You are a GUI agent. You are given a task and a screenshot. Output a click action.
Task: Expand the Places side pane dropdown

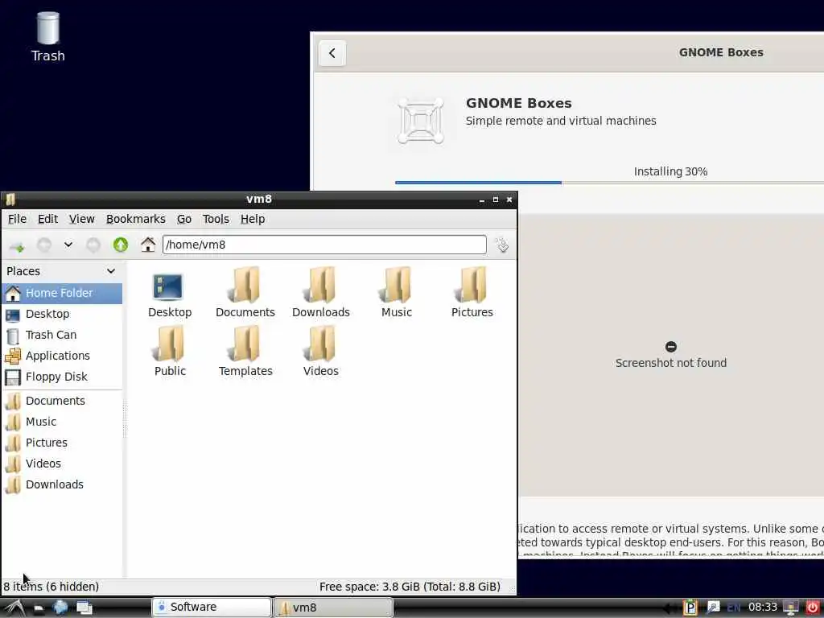(x=111, y=271)
